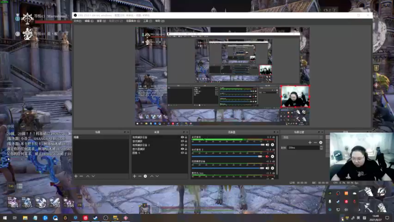Click the Tab button in game HUD
Image resolution: width=394 pixels, height=222 pixels.
coord(11,186)
